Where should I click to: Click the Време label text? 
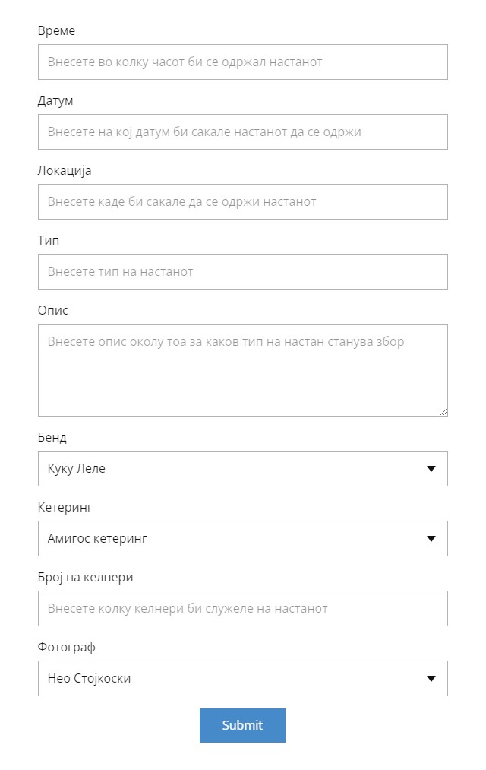tap(56, 30)
